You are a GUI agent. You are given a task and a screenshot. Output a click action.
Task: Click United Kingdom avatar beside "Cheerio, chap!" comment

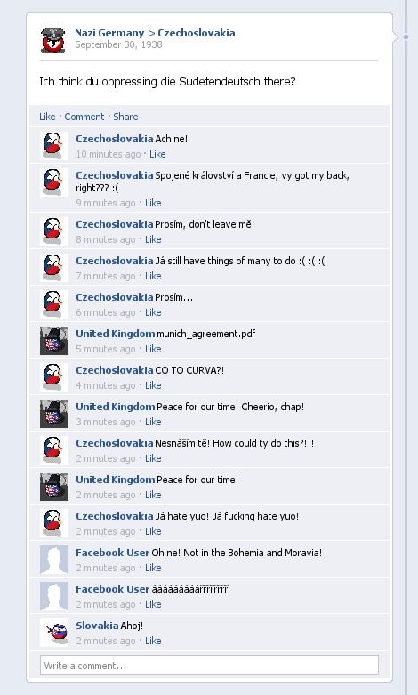coord(54,414)
